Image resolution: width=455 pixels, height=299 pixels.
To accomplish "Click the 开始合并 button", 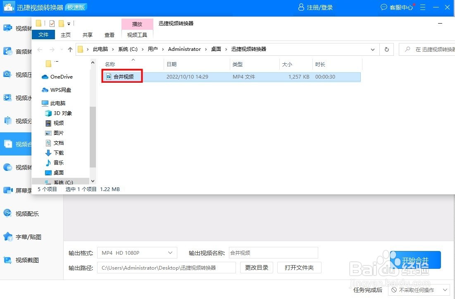I will [415, 260].
